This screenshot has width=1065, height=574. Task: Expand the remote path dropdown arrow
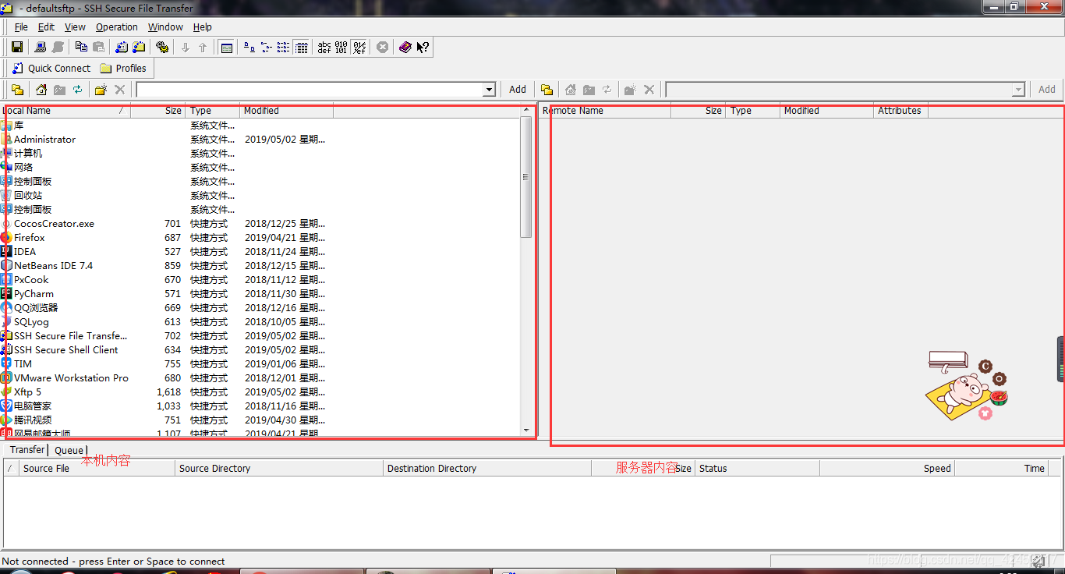(1017, 90)
